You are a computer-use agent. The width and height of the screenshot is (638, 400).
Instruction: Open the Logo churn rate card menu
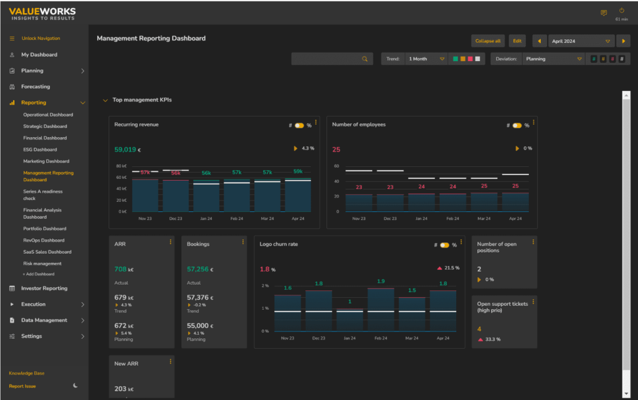(x=461, y=243)
